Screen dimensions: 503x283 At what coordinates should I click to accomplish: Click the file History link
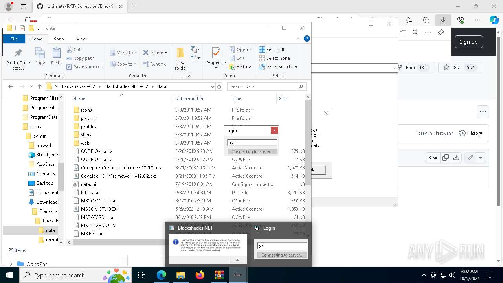pos(470,133)
